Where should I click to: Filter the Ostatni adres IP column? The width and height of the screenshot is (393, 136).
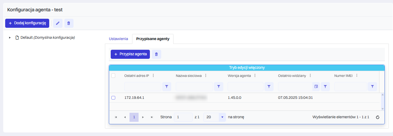(x=167, y=87)
